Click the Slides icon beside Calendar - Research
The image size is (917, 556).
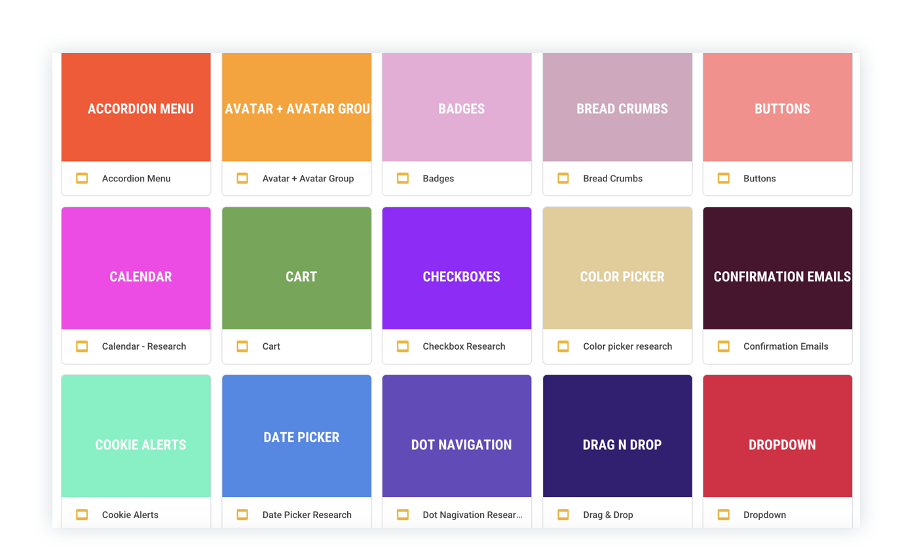point(82,346)
